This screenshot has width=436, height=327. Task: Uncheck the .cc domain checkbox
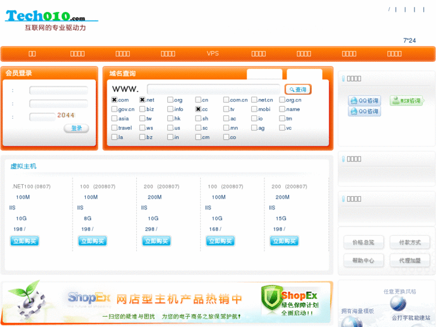click(198, 109)
